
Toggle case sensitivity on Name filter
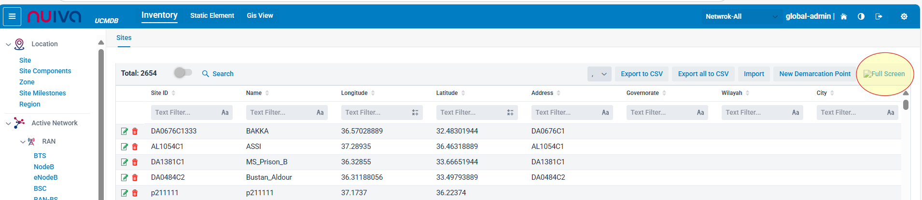point(320,112)
